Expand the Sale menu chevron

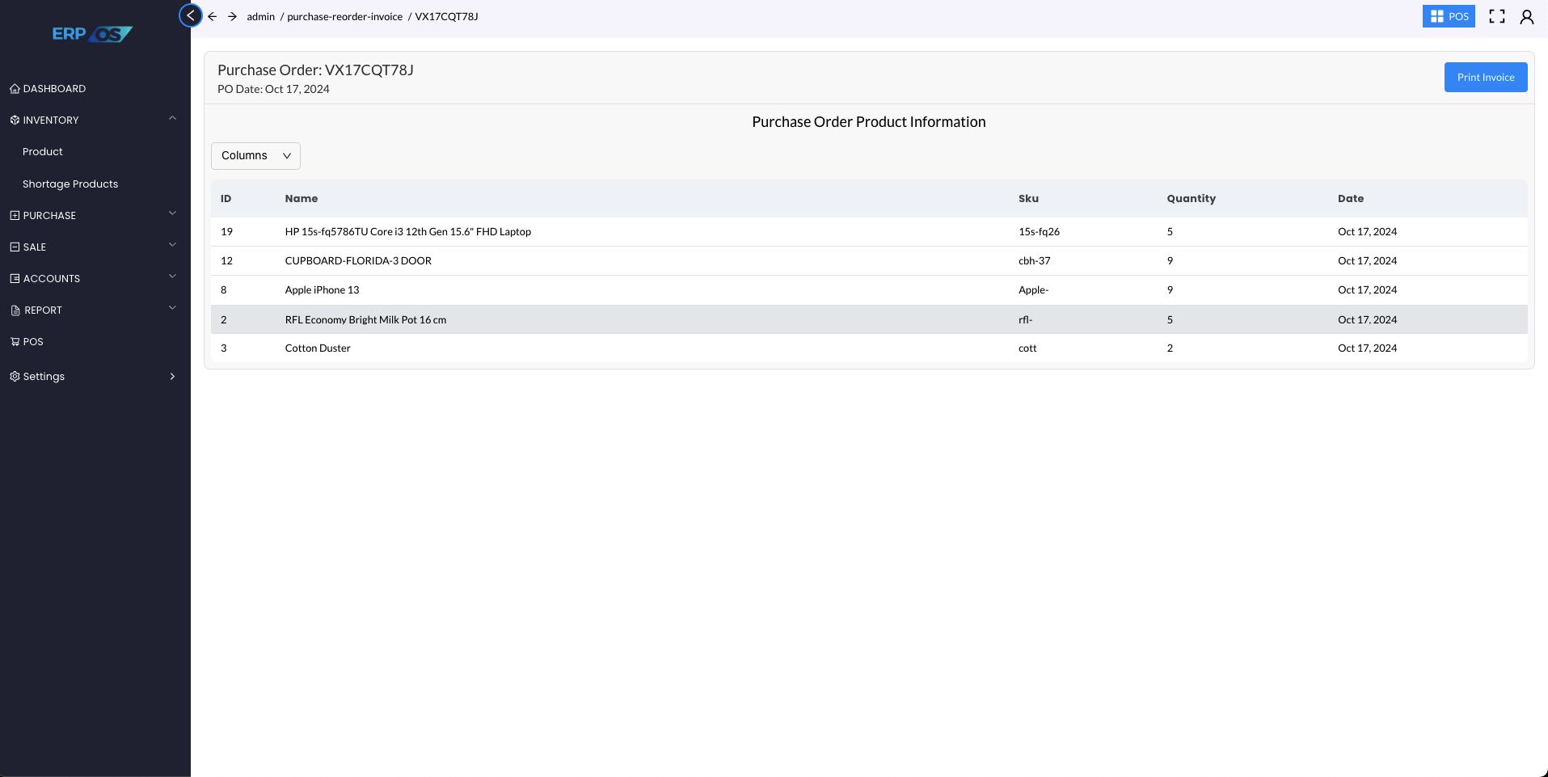coord(172,245)
